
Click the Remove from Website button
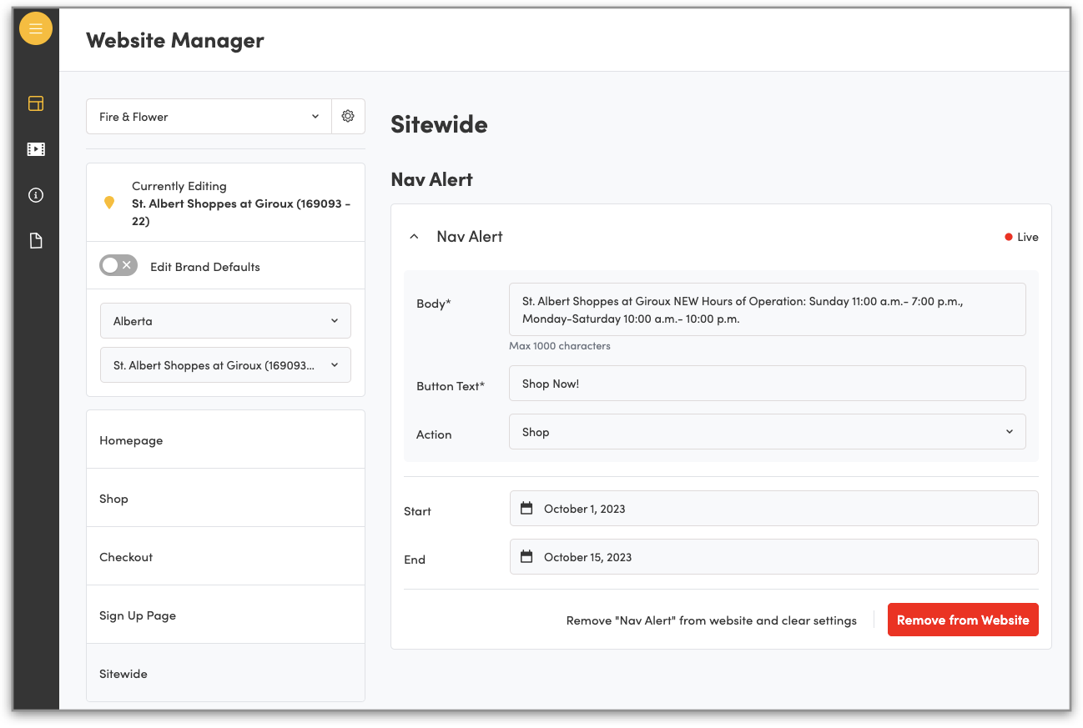coord(962,620)
